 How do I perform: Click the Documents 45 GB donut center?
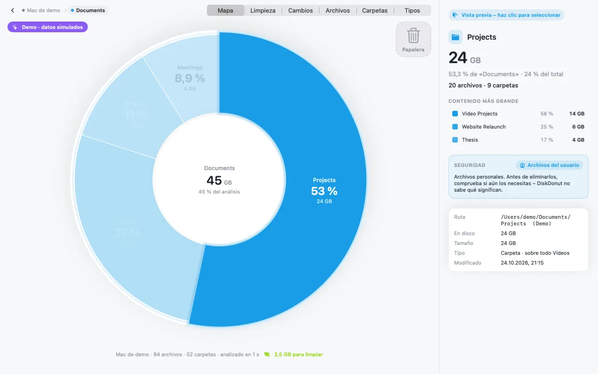pos(219,180)
